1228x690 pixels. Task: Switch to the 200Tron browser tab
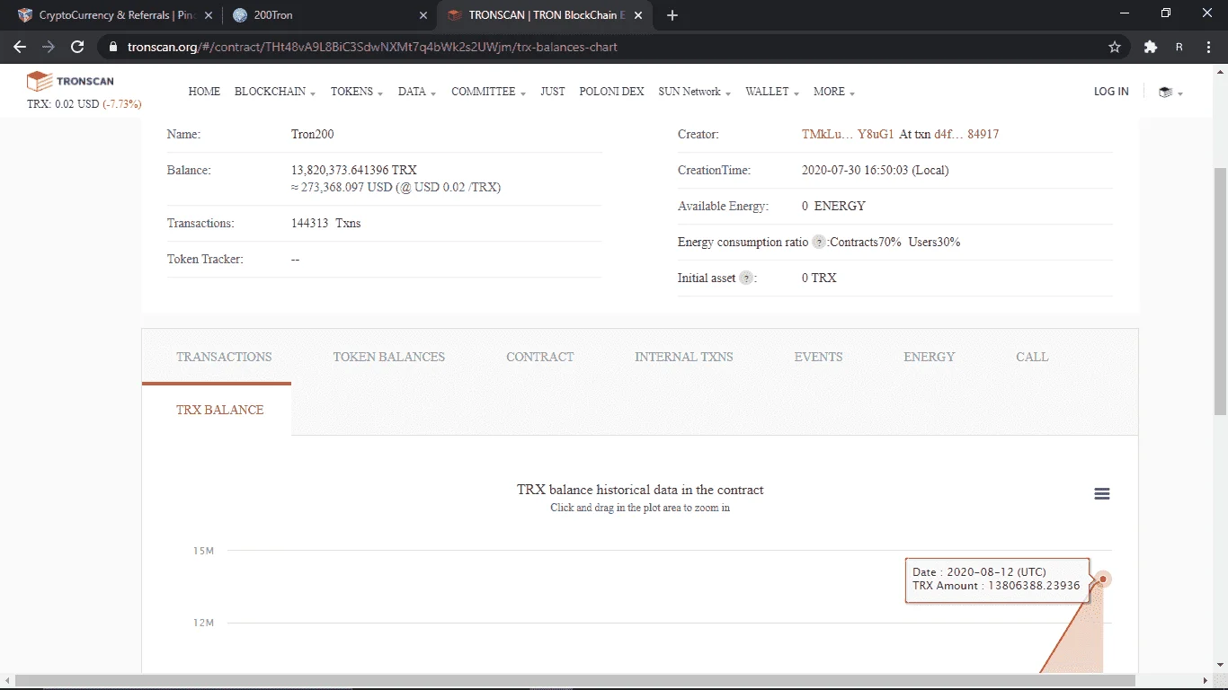point(329,15)
